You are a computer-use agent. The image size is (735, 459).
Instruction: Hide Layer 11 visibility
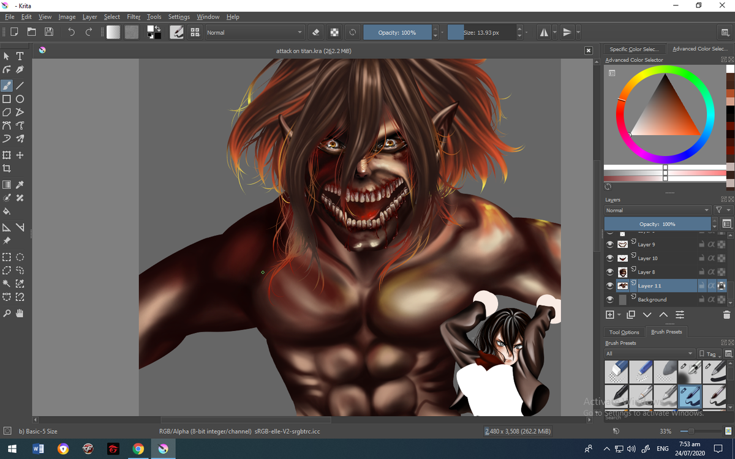coord(609,286)
